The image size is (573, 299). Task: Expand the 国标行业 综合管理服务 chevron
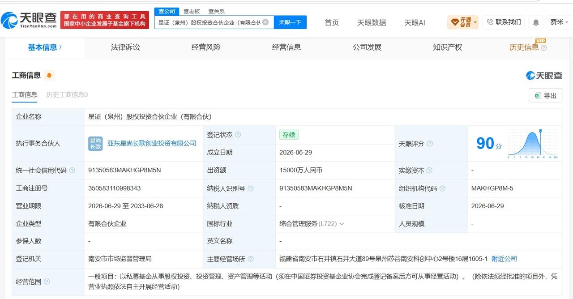click(x=342, y=224)
